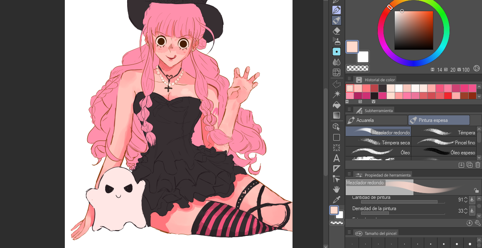482x248 pixels.
Task: Select the Eraser tool
Action: [x=337, y=31]
